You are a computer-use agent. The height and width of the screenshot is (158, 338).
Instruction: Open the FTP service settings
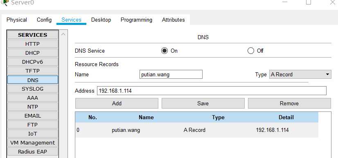33,125
